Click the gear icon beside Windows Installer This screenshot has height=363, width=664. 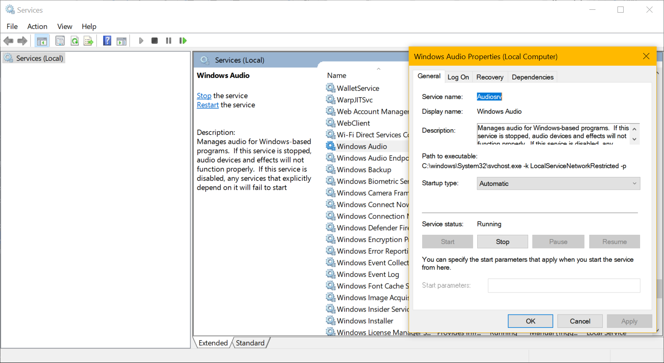click(331, 321)
